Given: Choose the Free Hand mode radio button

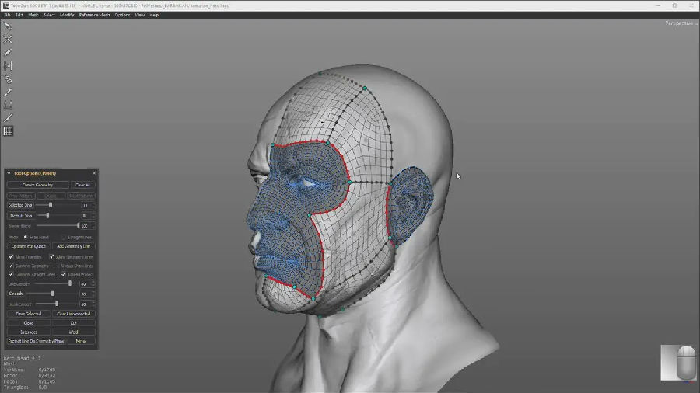Looking at the screenshot, I should point(26,237).
